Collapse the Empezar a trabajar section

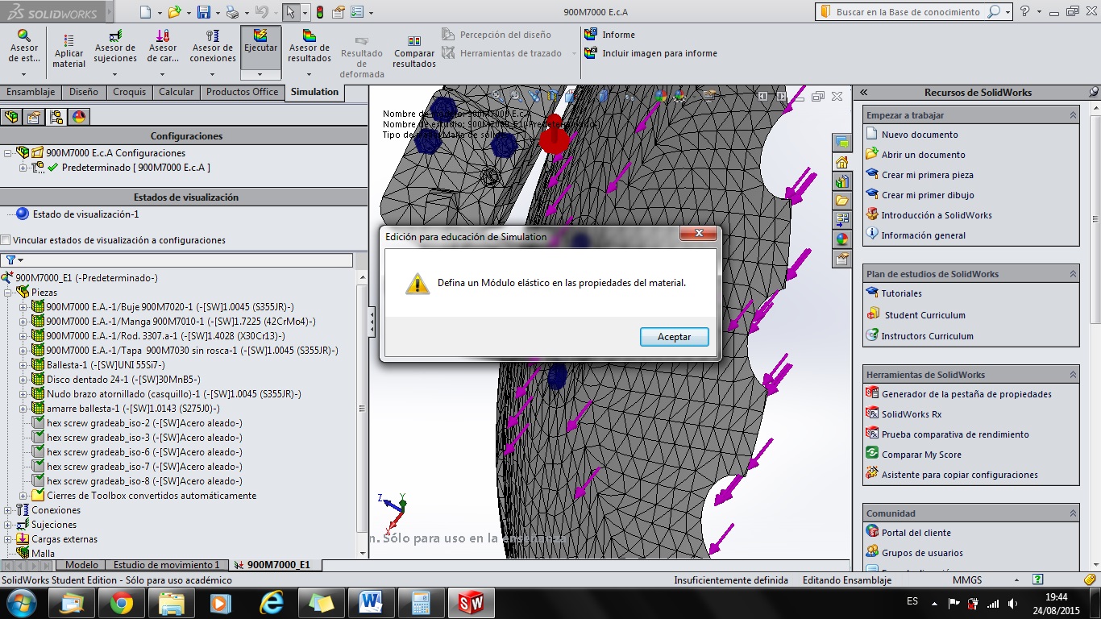pyautogui.click(x=1073, y=115)
